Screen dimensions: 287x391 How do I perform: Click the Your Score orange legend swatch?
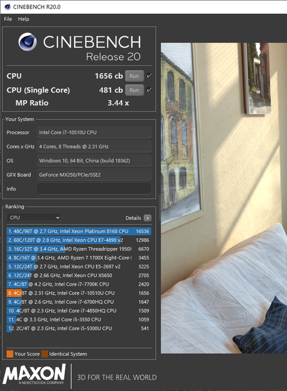click(10, 354)
